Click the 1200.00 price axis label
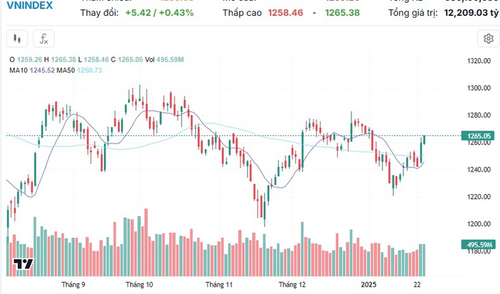Screen dimensions: 500x294 (479, 224)
